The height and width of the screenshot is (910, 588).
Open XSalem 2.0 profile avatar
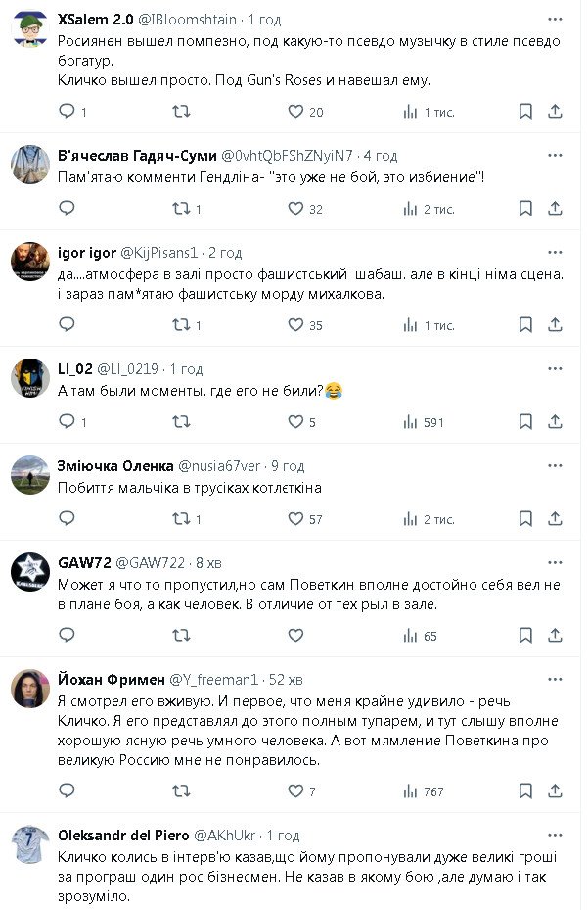(x=30, y=30)
